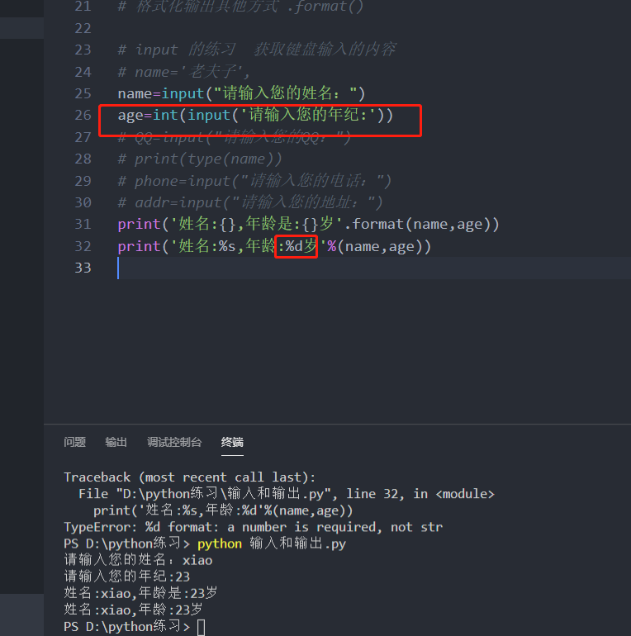Click the 请输入您的年纪:23 terminal line
Image resolution: width=631 pixels, height=636 pixels.
127,577
